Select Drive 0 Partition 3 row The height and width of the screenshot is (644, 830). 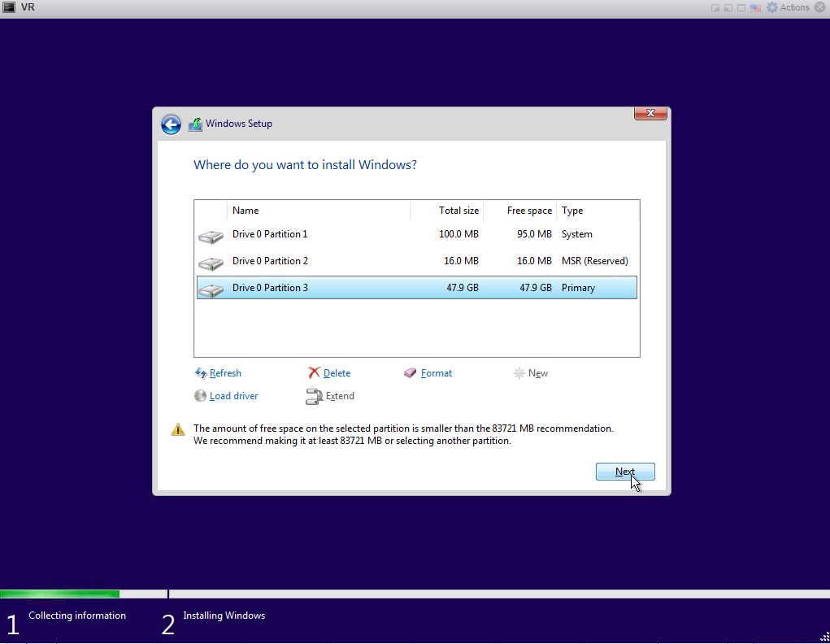pos(416,288)
